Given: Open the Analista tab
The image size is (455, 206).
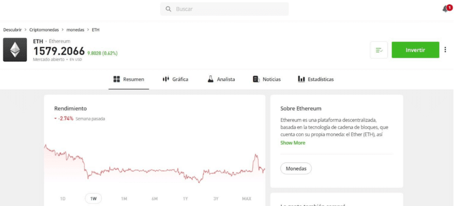Looking at the screenshot, I should [221, 79].
